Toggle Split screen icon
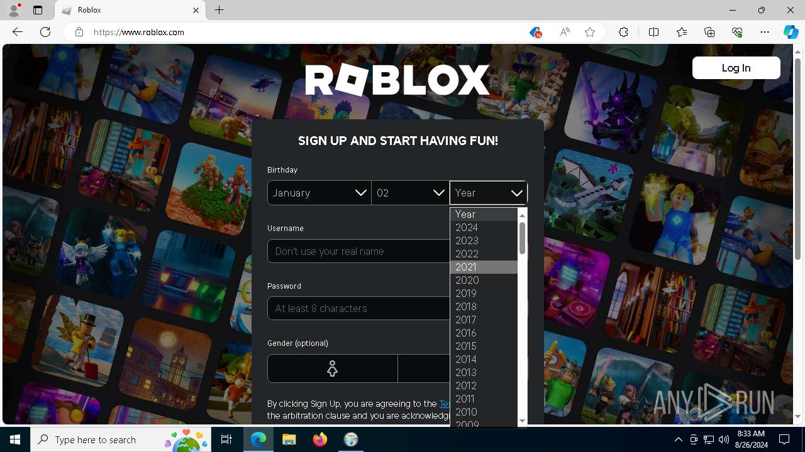 [653, 32]
